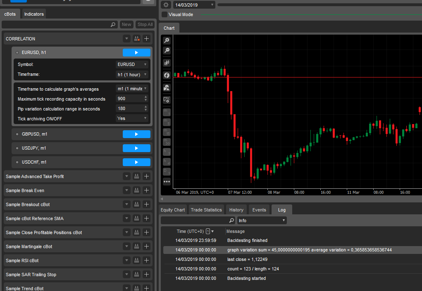Click the backtesting settings gear icon

[166, 5]
